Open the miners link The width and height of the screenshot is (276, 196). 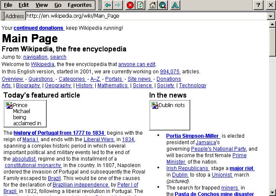coord(230,188)
